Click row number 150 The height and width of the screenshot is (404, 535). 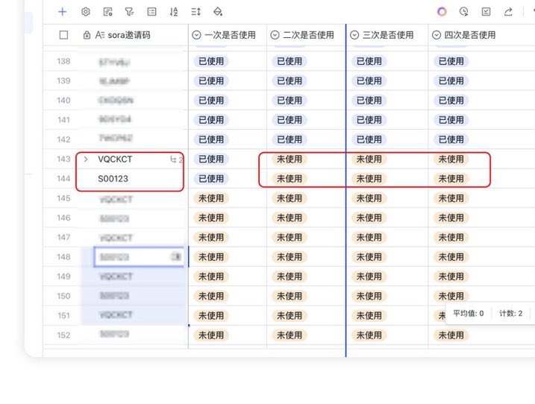63,296
